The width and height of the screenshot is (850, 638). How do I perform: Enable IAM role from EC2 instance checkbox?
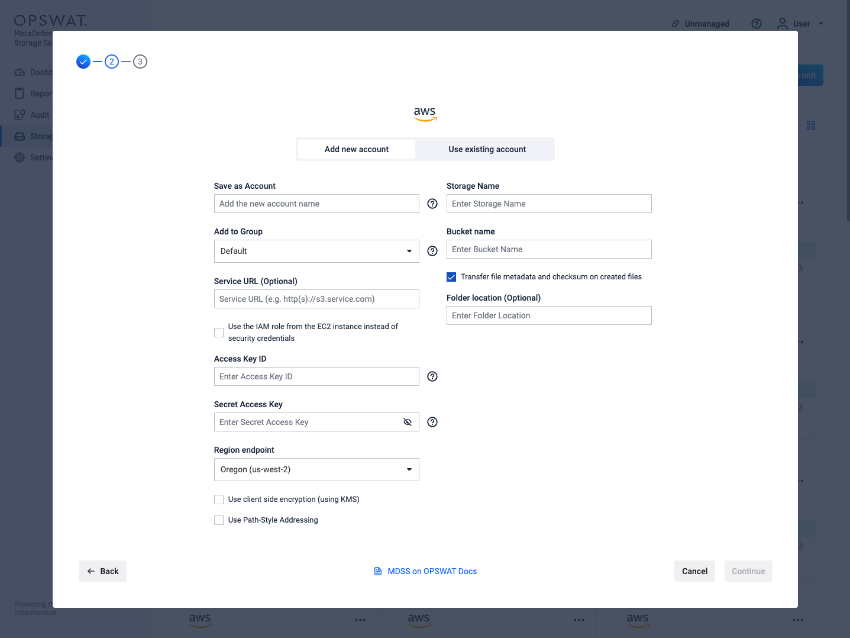click(x=219, y=333)
